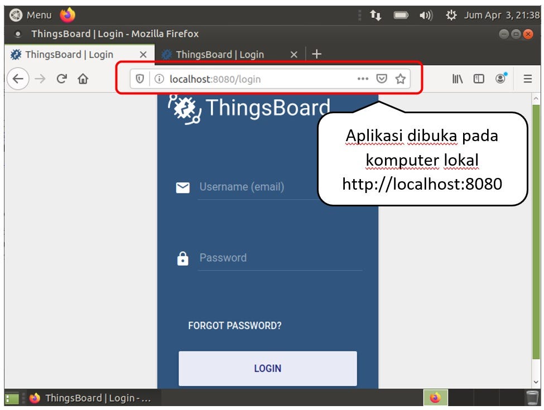The height and width of the screenshot is (410, 544).
Task: Launch Firefox from the top panel icon
Action: [68, 15]
